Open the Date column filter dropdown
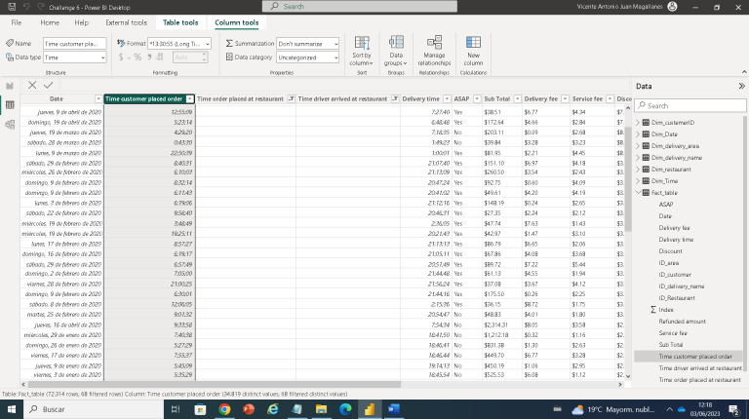This screenshot has width=749, height=419. (97, 98)
